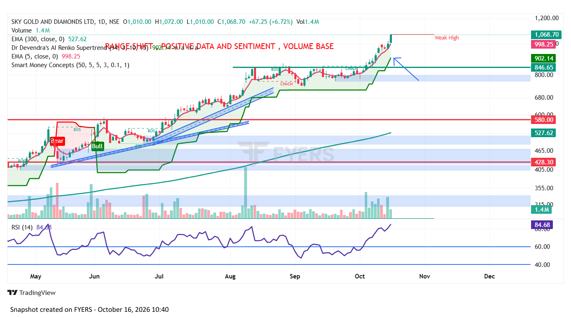Click the 1,068.70 current price label
This screenshot has width=571, height=318.
pos(547,35)
